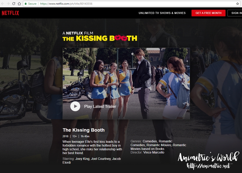The width and height of the screenshot is (242, 173).
Task: Click the trailer preview image of cheerleaders
Action: coord(126,83)
